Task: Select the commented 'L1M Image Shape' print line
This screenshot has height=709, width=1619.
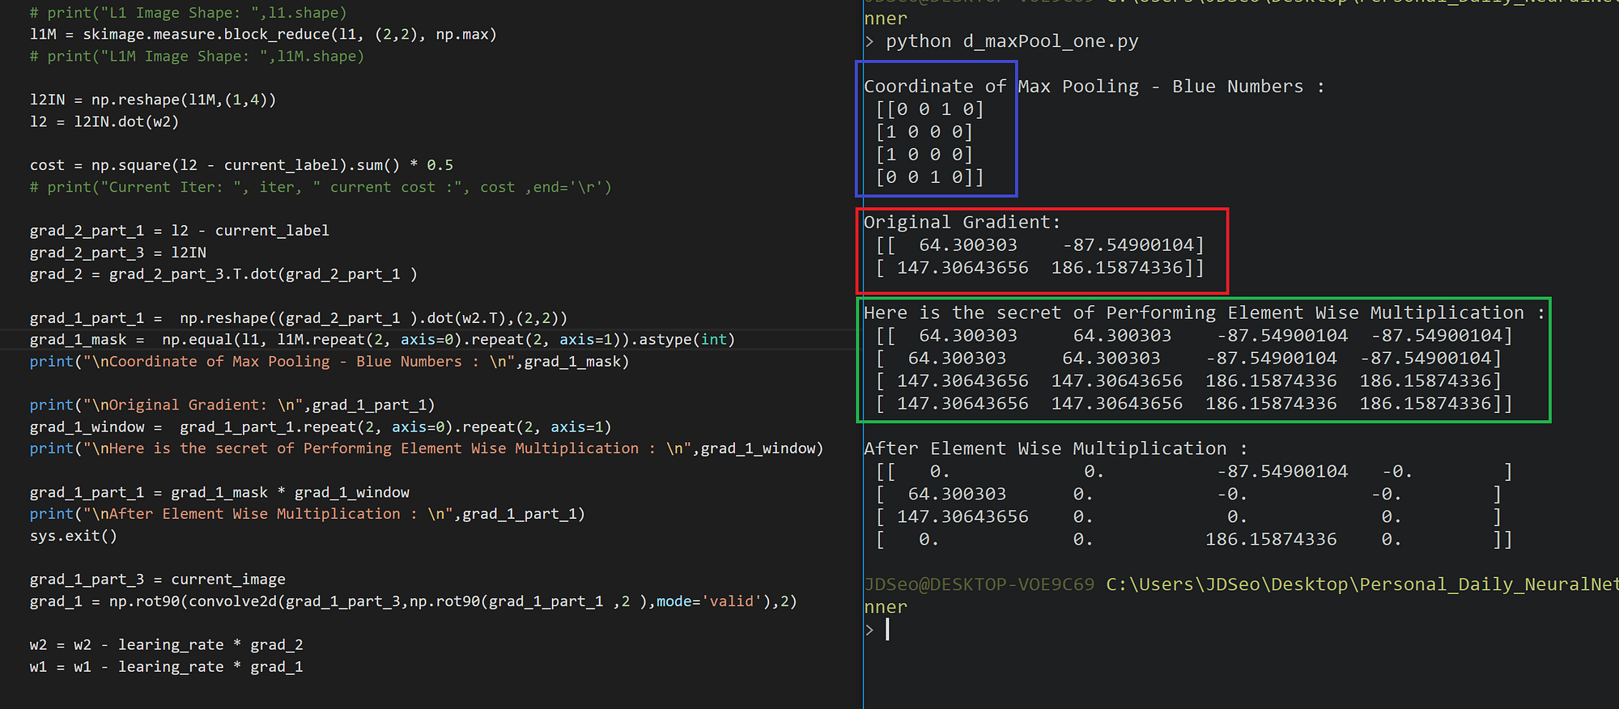Action: [x=198, y=57]
